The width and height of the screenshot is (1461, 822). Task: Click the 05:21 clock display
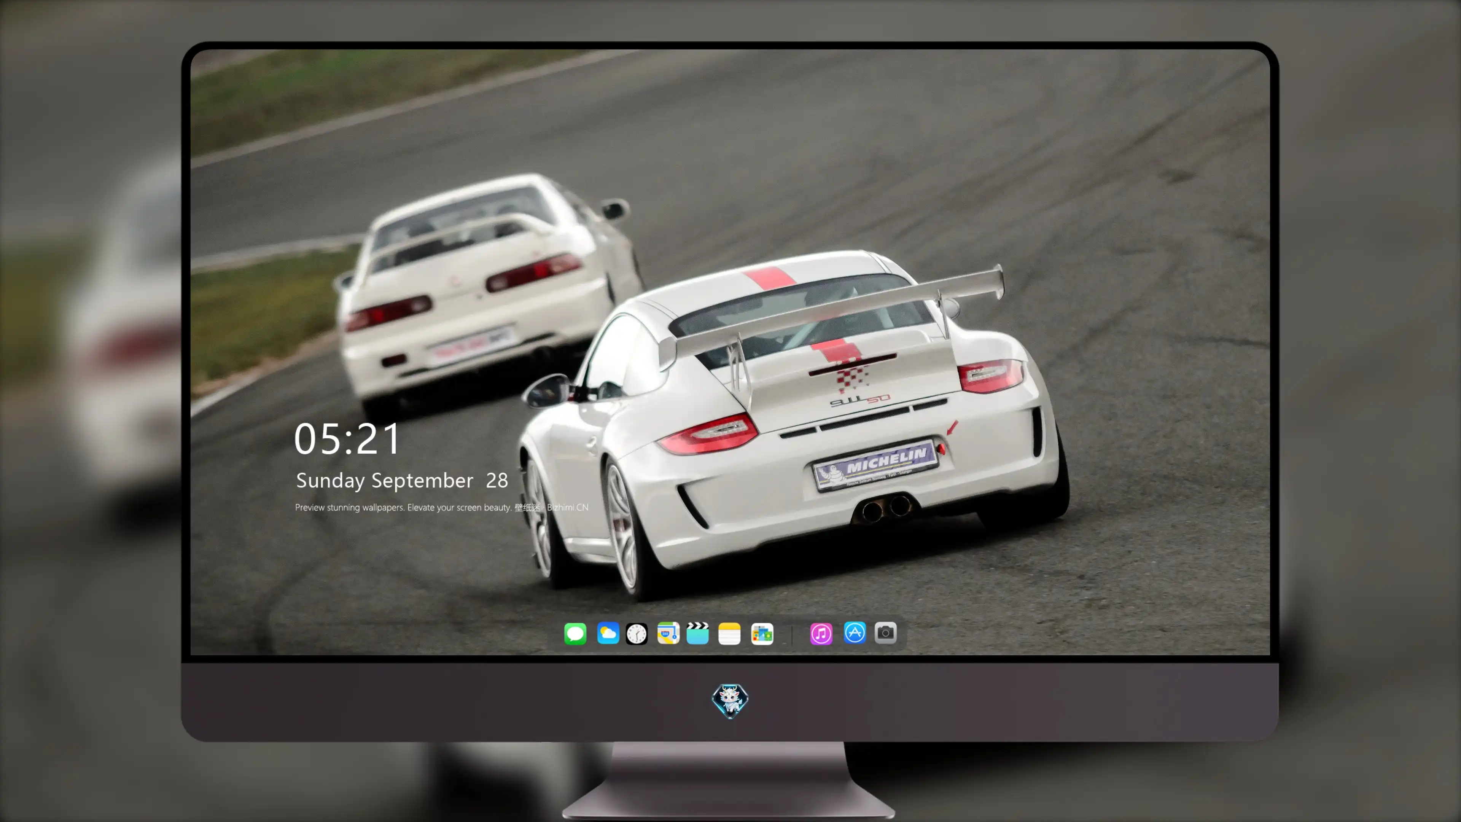pyautogui.click(x=347, y=438)
